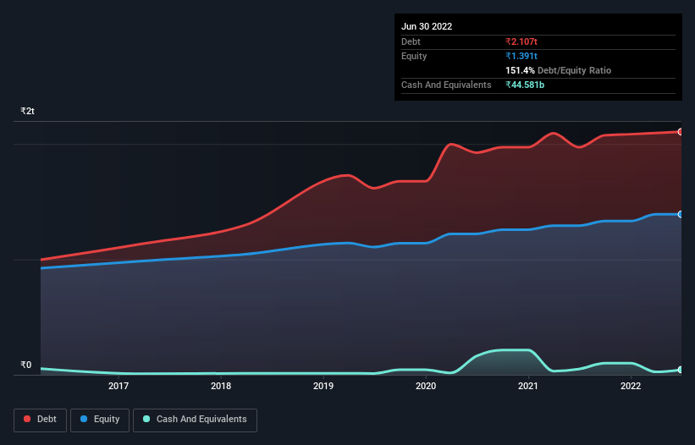The height and width of the screenshot is (445, 695).
Task: Click the 2017 x-axis label
Action: (119, 386)
